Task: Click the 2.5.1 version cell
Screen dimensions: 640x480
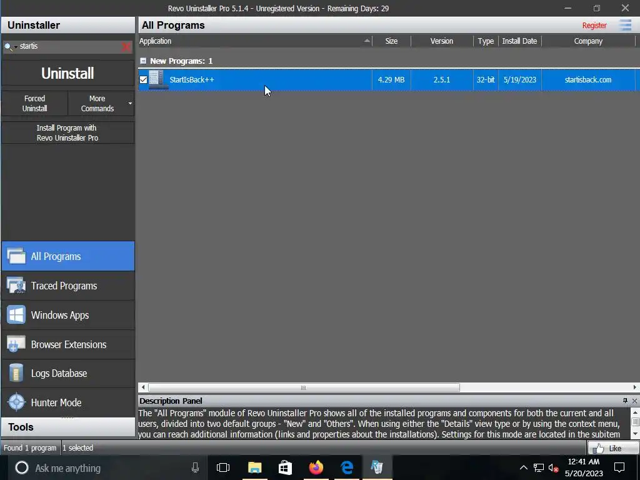Action: [442, 79]
